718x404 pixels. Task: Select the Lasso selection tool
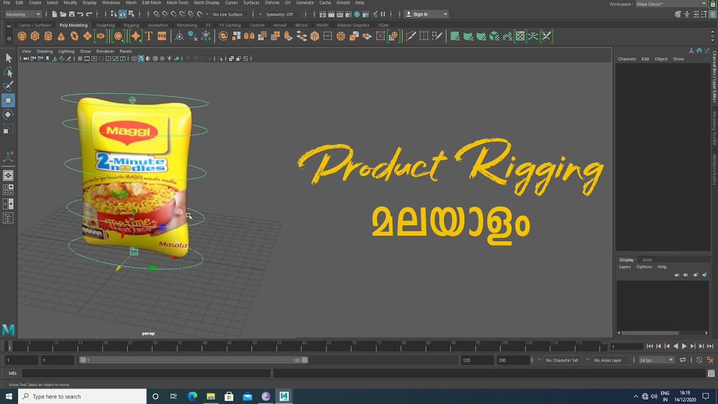[8, 72]
